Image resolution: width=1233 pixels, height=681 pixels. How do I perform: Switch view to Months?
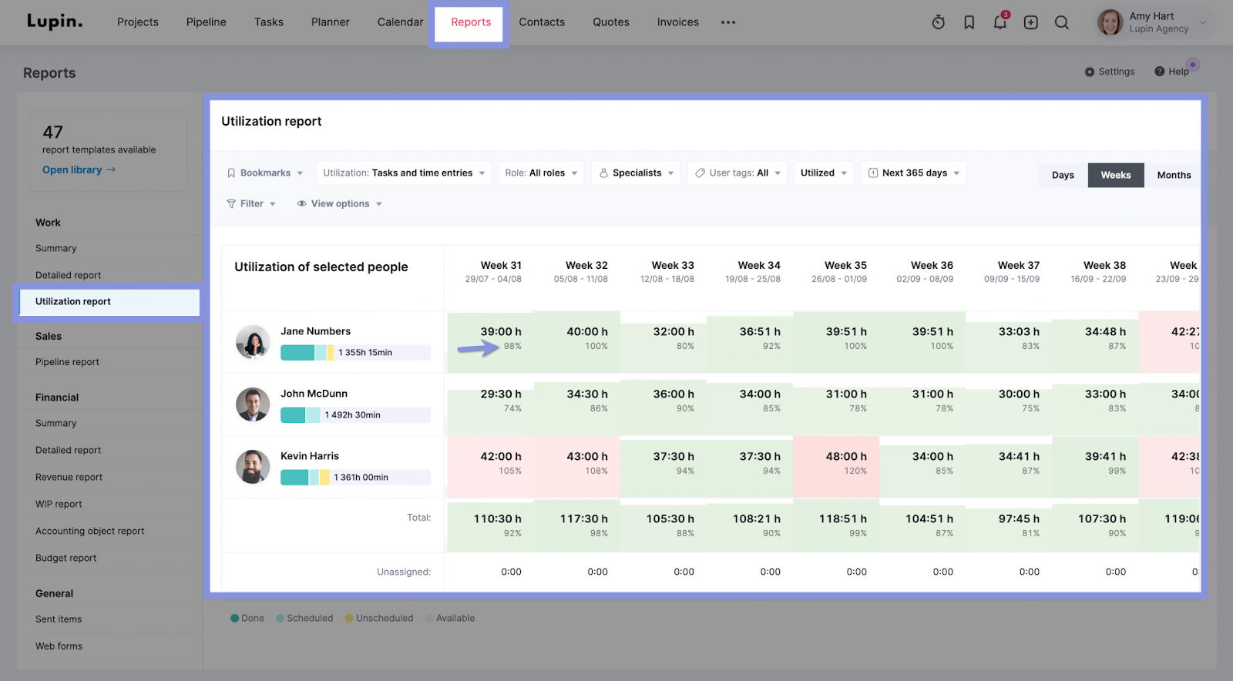(1174, 175)
